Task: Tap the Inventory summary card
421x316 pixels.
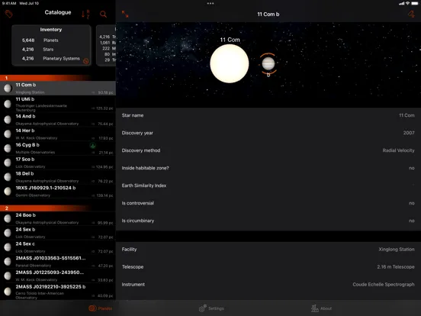Action: coord(51,45)
